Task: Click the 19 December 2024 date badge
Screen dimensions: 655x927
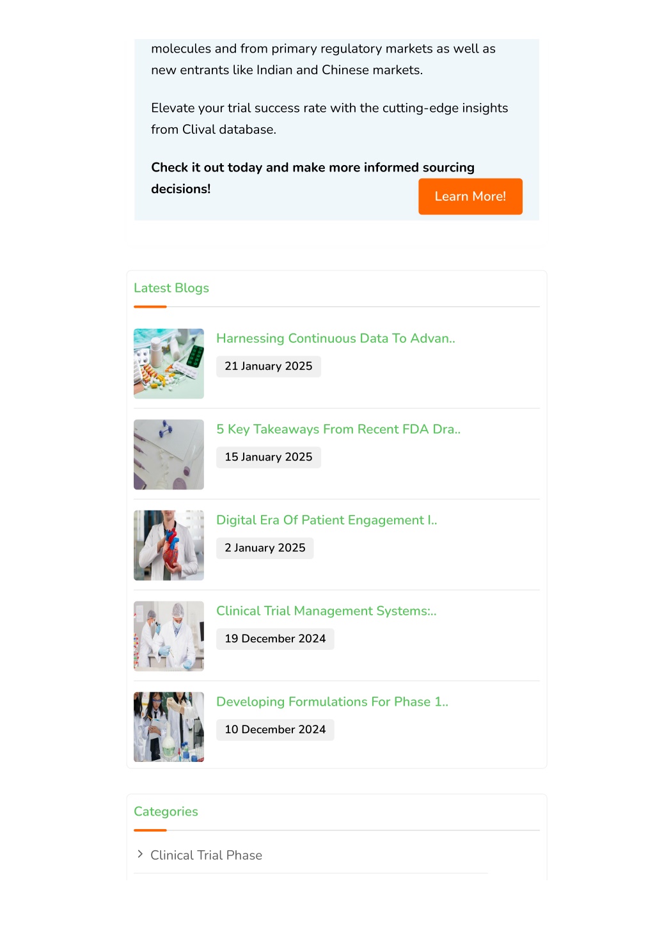Action: click(x=275, y=638)
